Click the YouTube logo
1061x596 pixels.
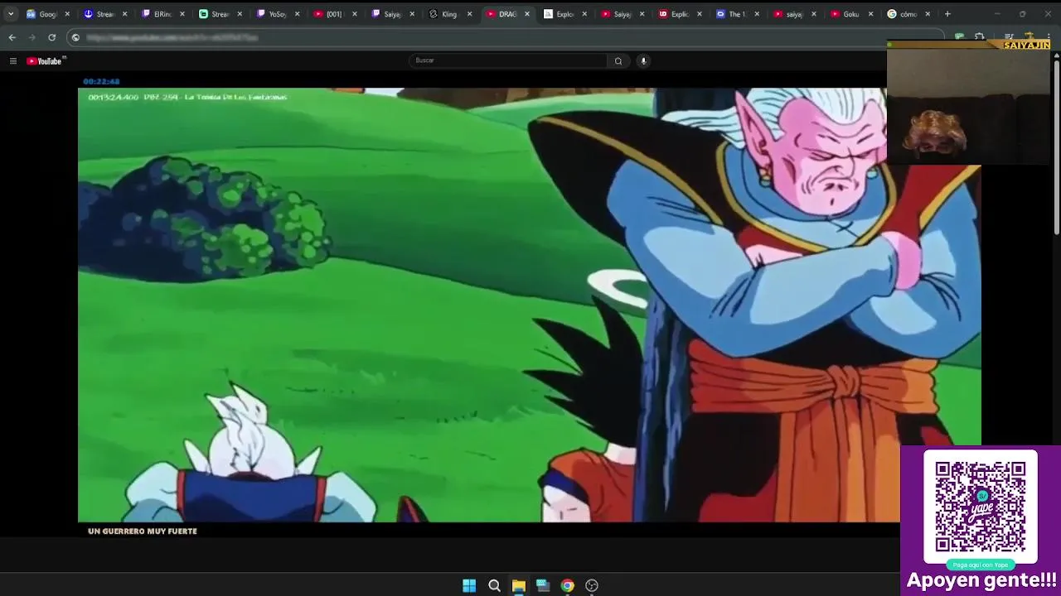pyautogui.click(x=44, y=60)
